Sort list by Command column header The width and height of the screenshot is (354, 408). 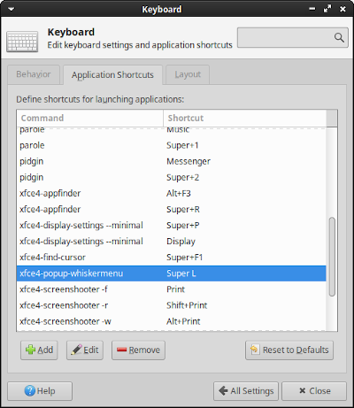89,118
